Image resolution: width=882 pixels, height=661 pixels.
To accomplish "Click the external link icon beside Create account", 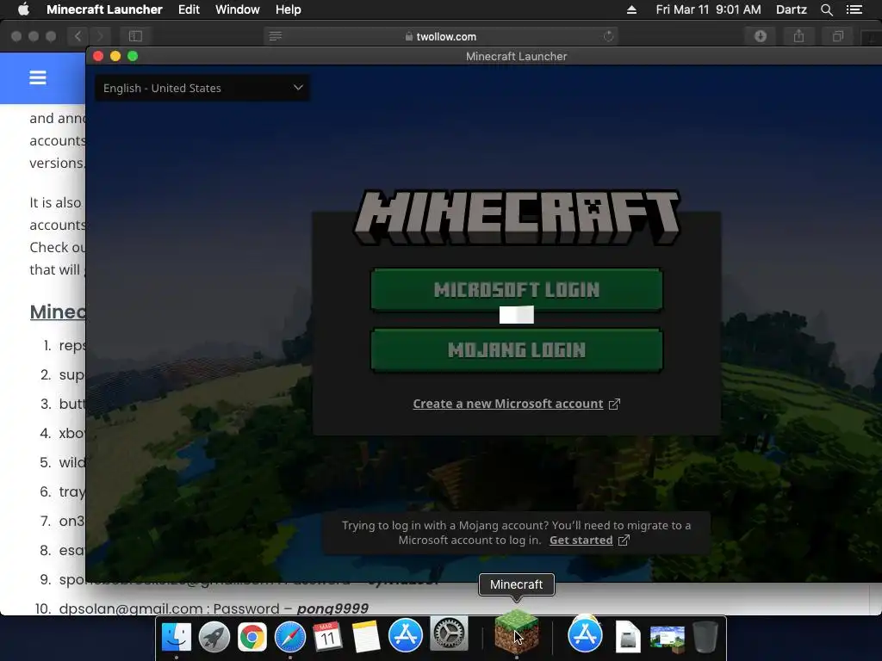I will pyautogui.click(x=614, y=404).
